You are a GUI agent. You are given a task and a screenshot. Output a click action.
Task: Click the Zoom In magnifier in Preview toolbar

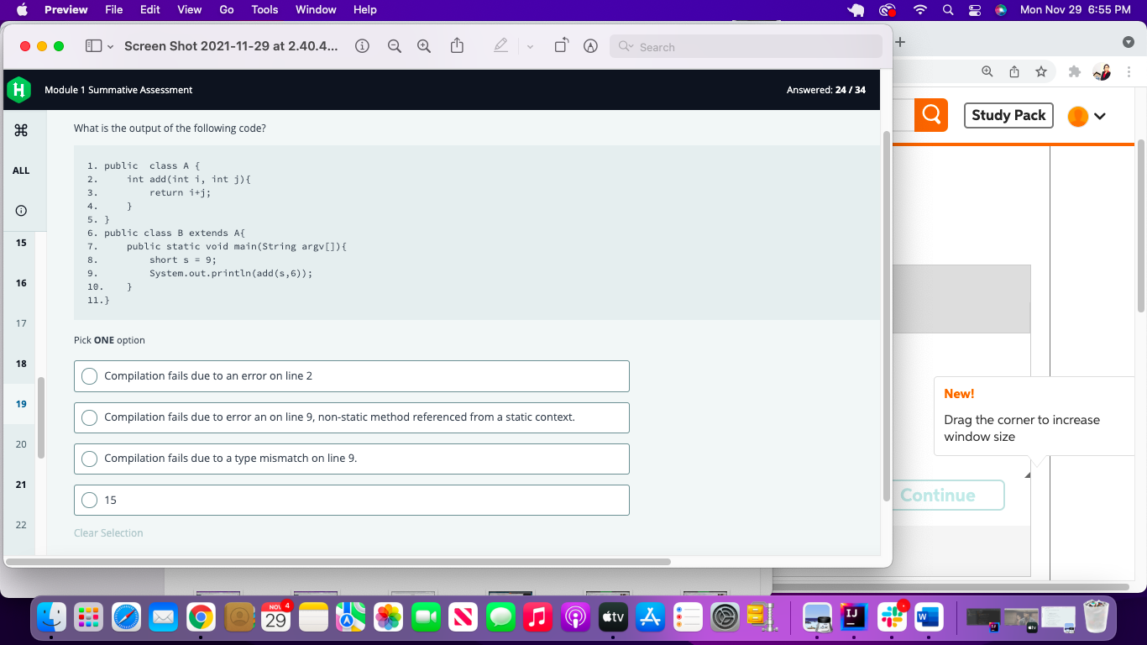(x=423, y=46)
